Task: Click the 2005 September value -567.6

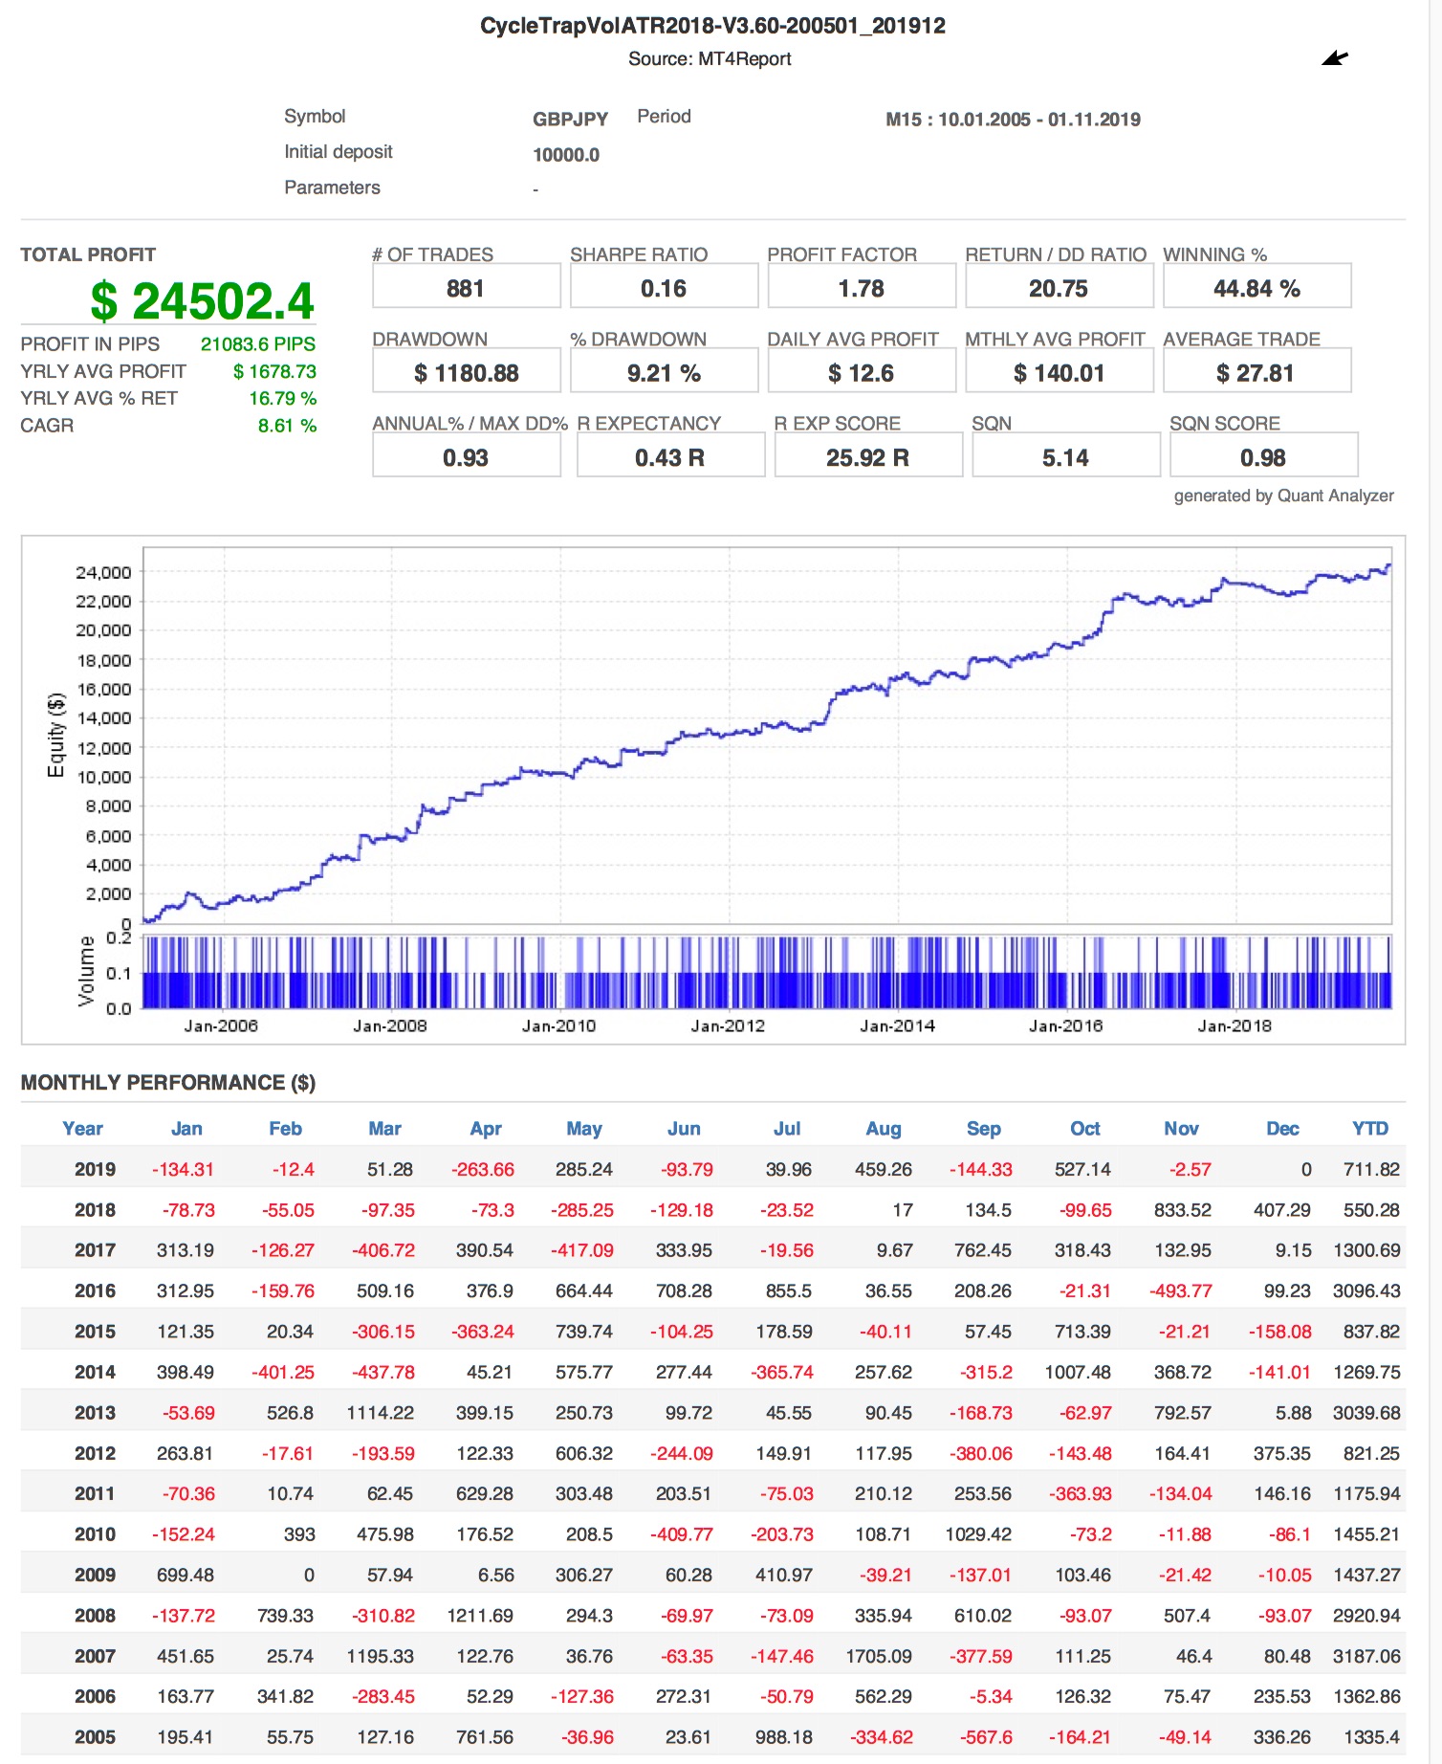Action: [986, 1736]
